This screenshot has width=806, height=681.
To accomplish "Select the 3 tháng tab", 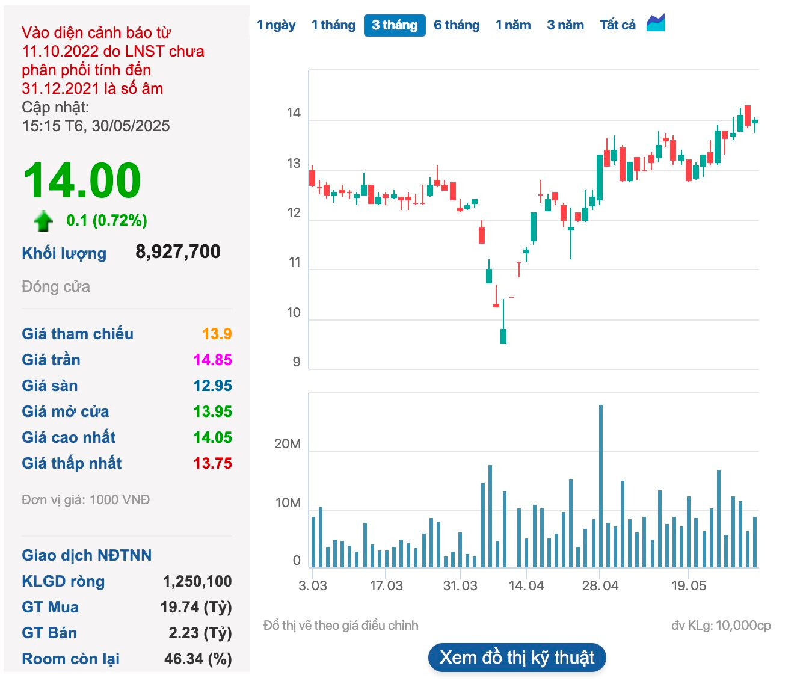I will click(395, 25).
